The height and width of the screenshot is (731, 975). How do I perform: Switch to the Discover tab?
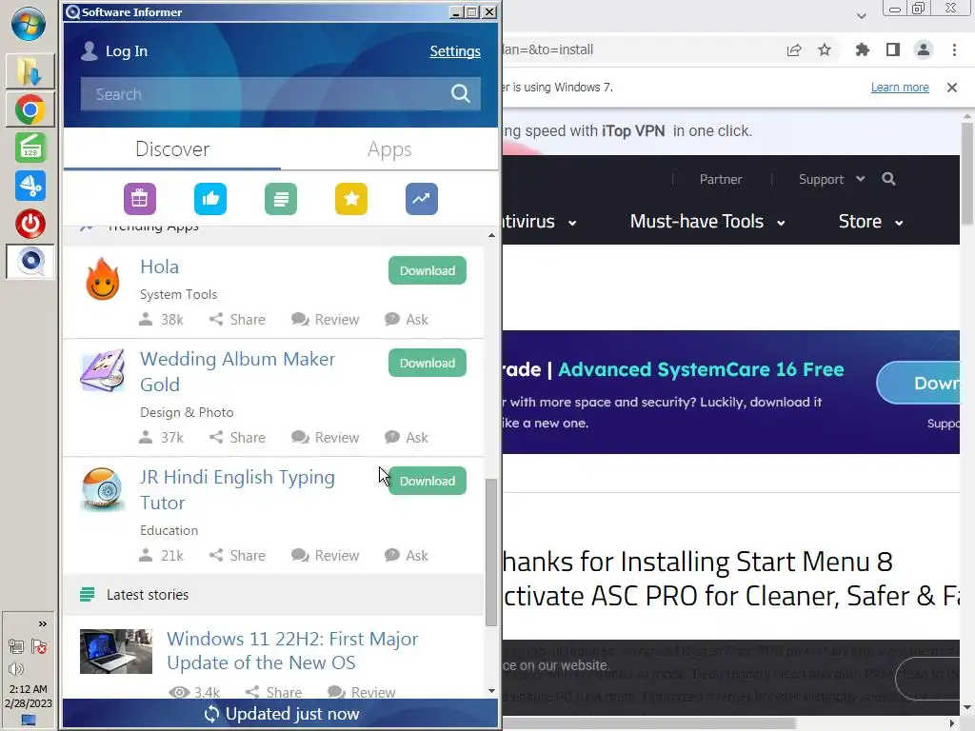[x=172, y=149]
